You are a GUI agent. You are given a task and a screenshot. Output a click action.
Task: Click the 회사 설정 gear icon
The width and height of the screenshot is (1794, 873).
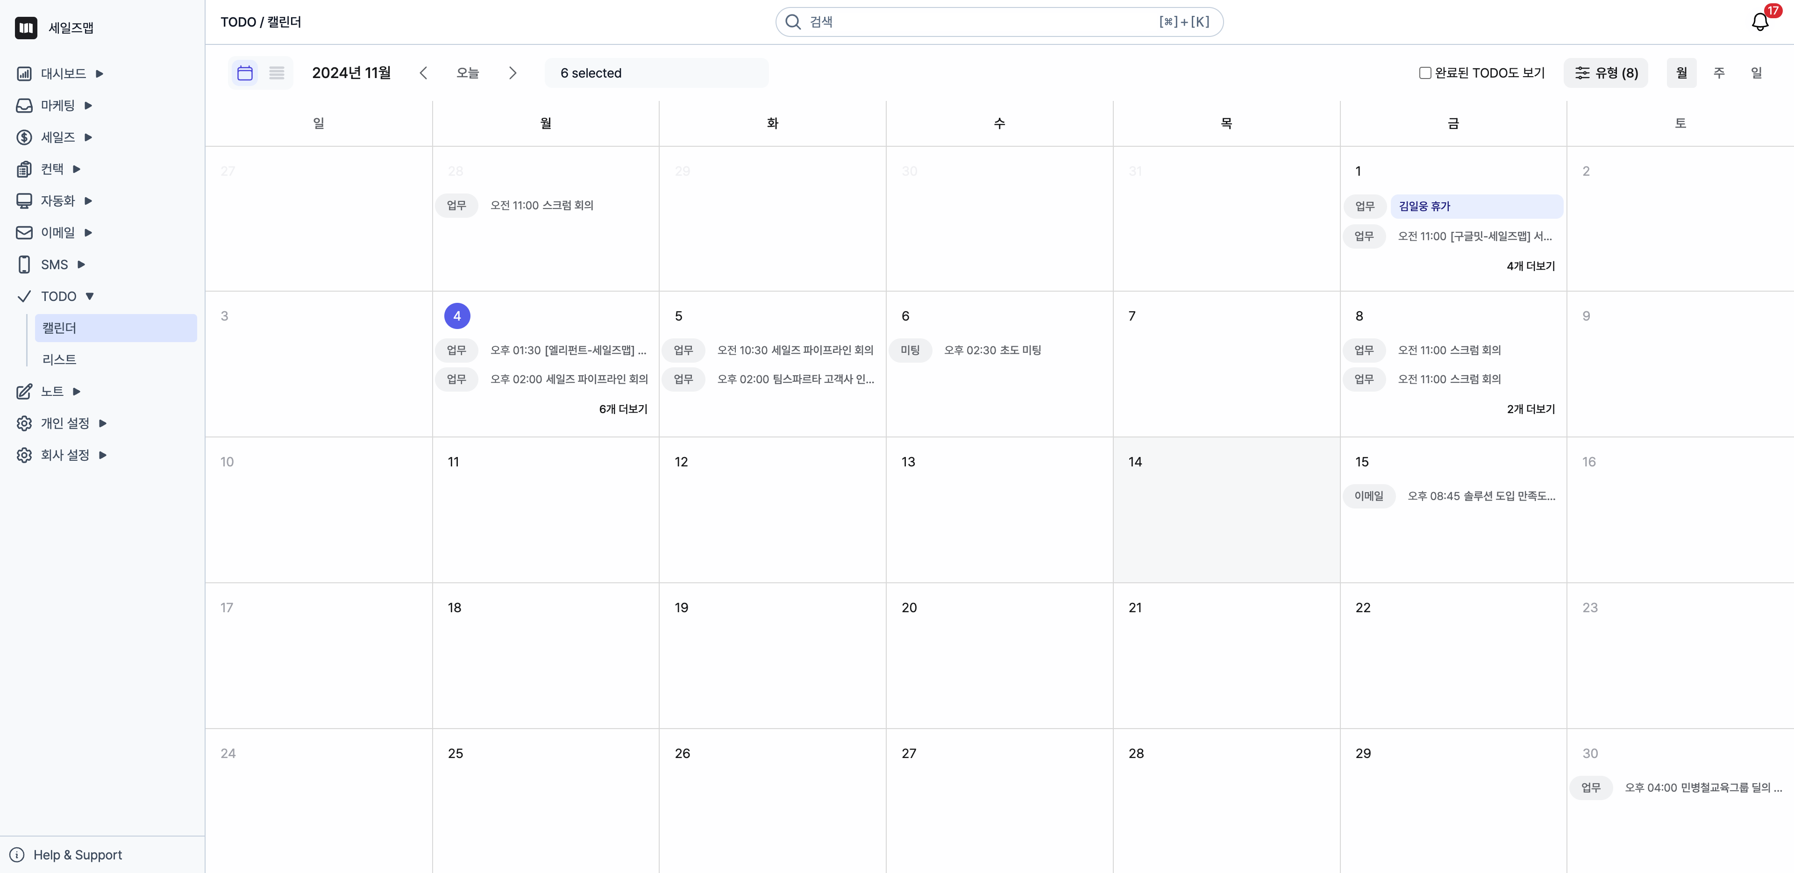(24, 455)
